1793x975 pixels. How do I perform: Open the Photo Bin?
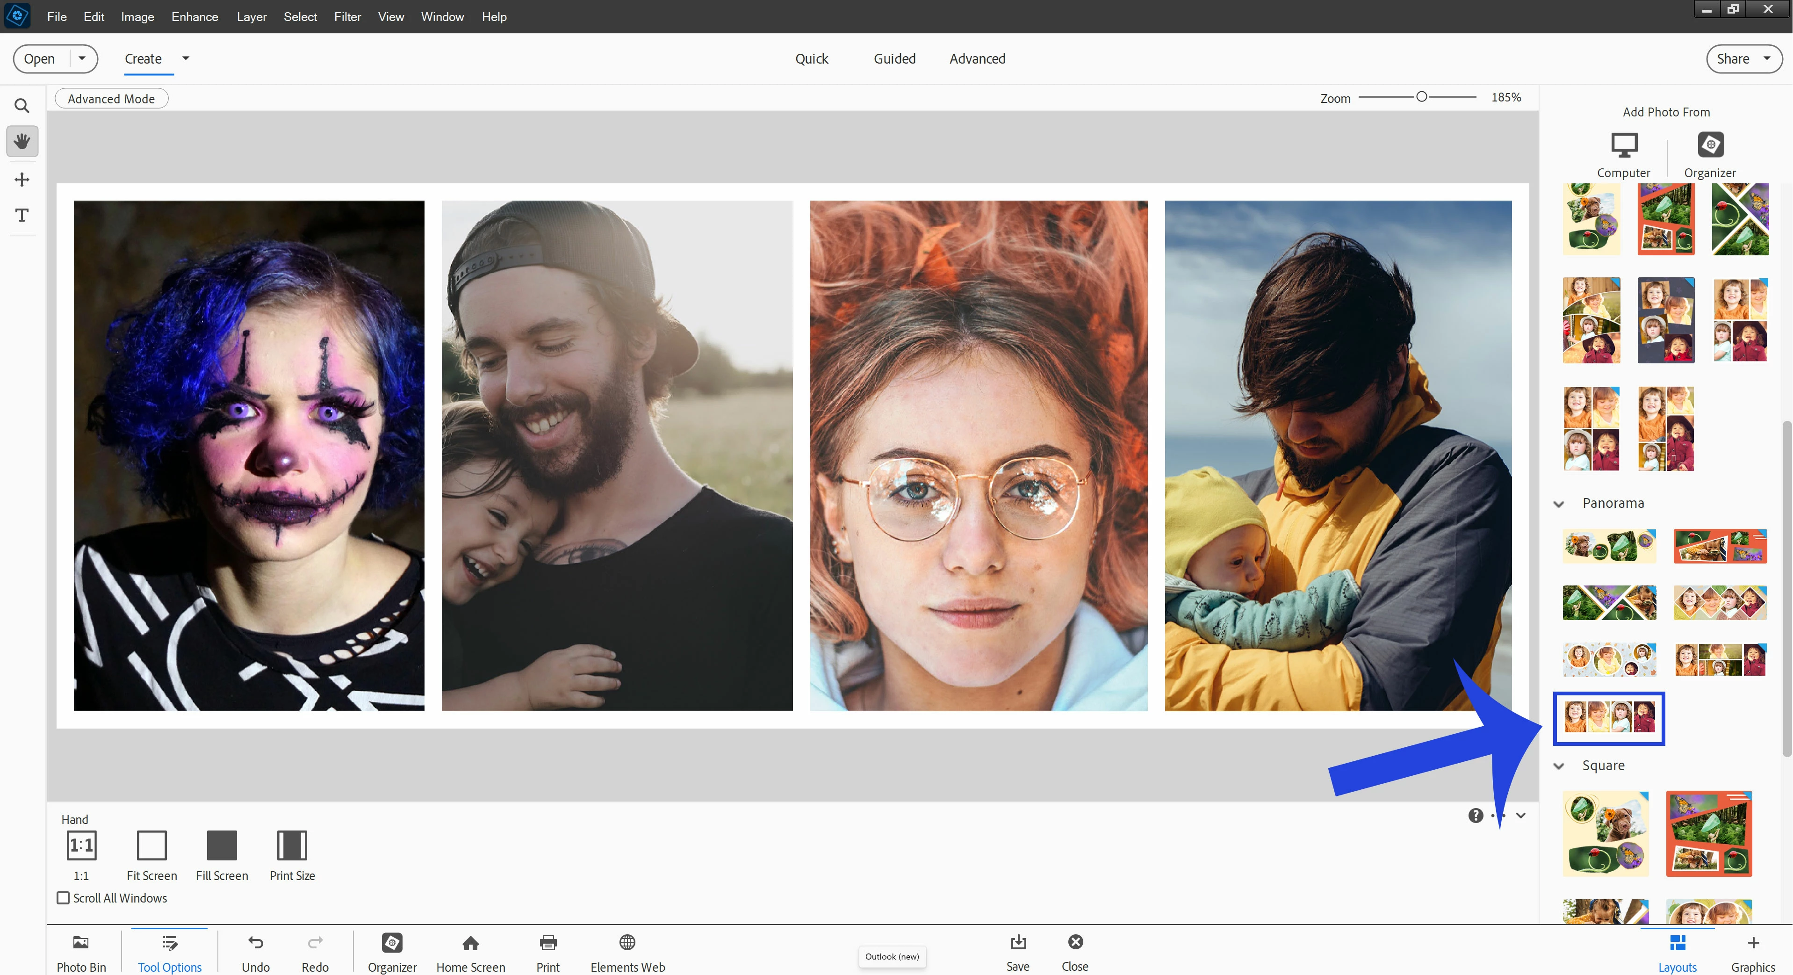tap(81, 953)
